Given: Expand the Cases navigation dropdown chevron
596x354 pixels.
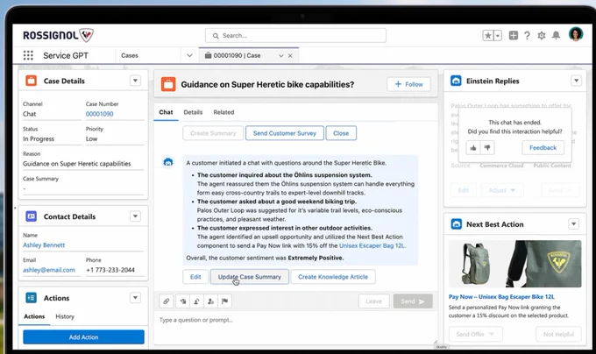Looking at the screenshot, I should click(x=189, y=55).
